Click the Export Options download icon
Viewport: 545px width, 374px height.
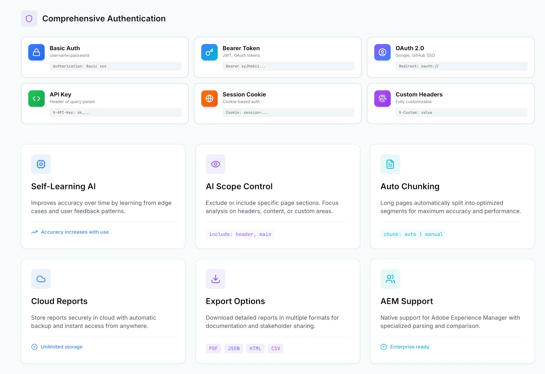tap(216, 279)
